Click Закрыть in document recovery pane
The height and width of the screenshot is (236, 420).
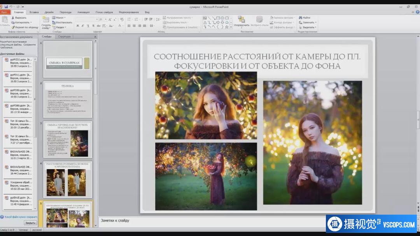[30, 223]
